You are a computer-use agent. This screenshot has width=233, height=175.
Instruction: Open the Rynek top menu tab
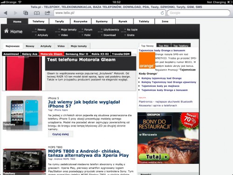click(x=123, y=21)
